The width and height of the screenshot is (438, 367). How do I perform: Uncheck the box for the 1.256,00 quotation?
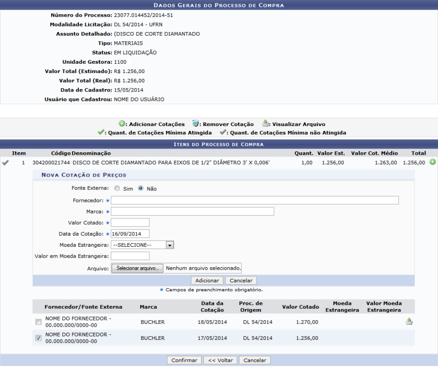click(x=38, y=338)
